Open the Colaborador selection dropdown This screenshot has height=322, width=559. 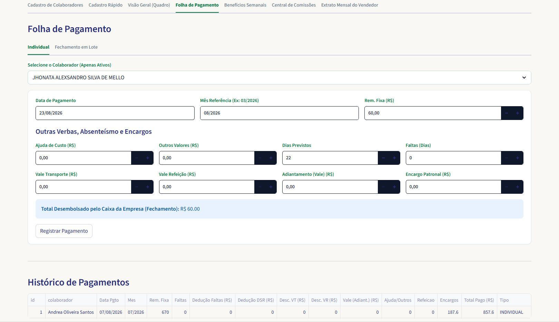pos(279,78)
